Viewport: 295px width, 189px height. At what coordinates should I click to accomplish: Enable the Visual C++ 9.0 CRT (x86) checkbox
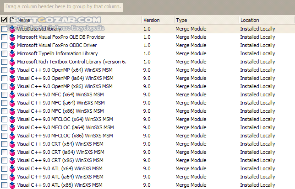[x=5, y=160]
